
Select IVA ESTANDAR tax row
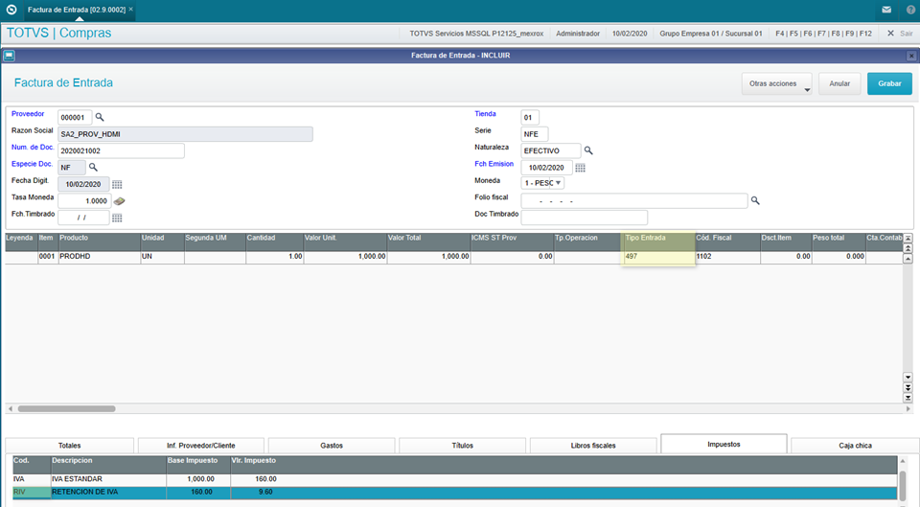click(x=454, y=479)
